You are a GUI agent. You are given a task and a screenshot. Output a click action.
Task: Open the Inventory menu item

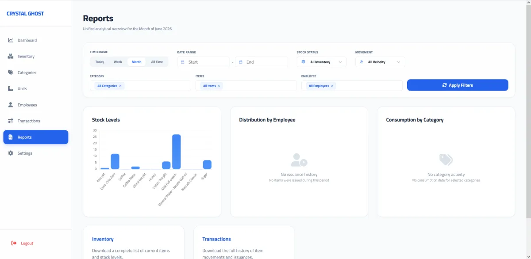pos(36,57)
